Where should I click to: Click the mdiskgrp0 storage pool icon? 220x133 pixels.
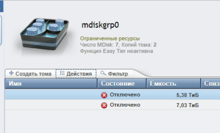44,34
